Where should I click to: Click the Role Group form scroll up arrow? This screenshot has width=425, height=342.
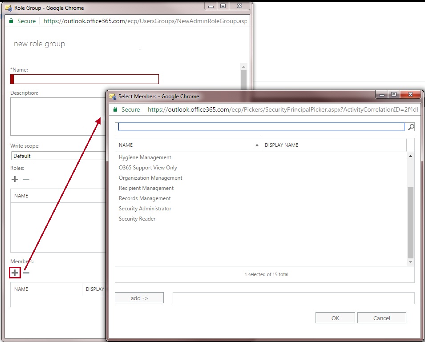click(x=243, y=67)
